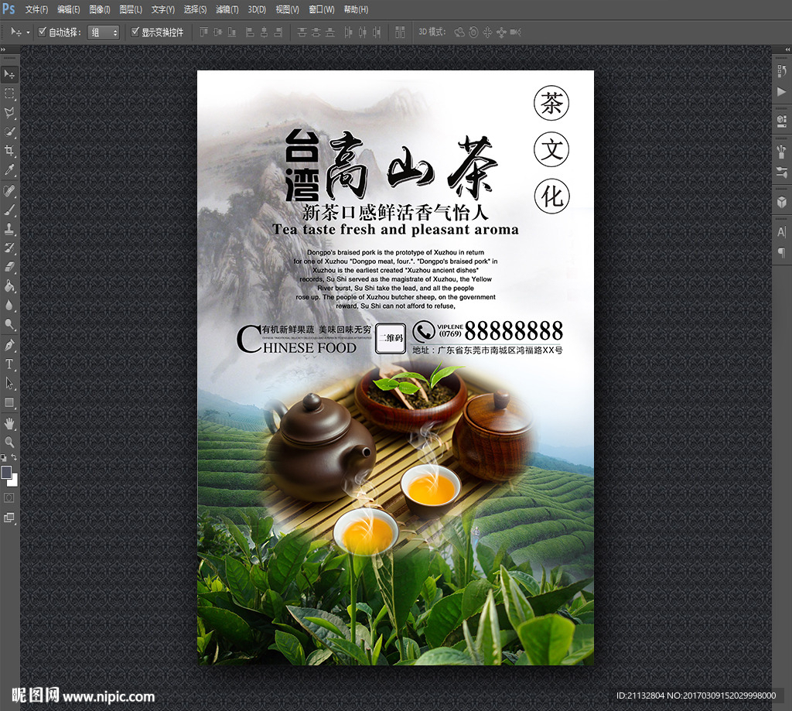Viewport: 792px width, 711px height.
Task: Select the Crop tool
Action: [x=9, y=150]
